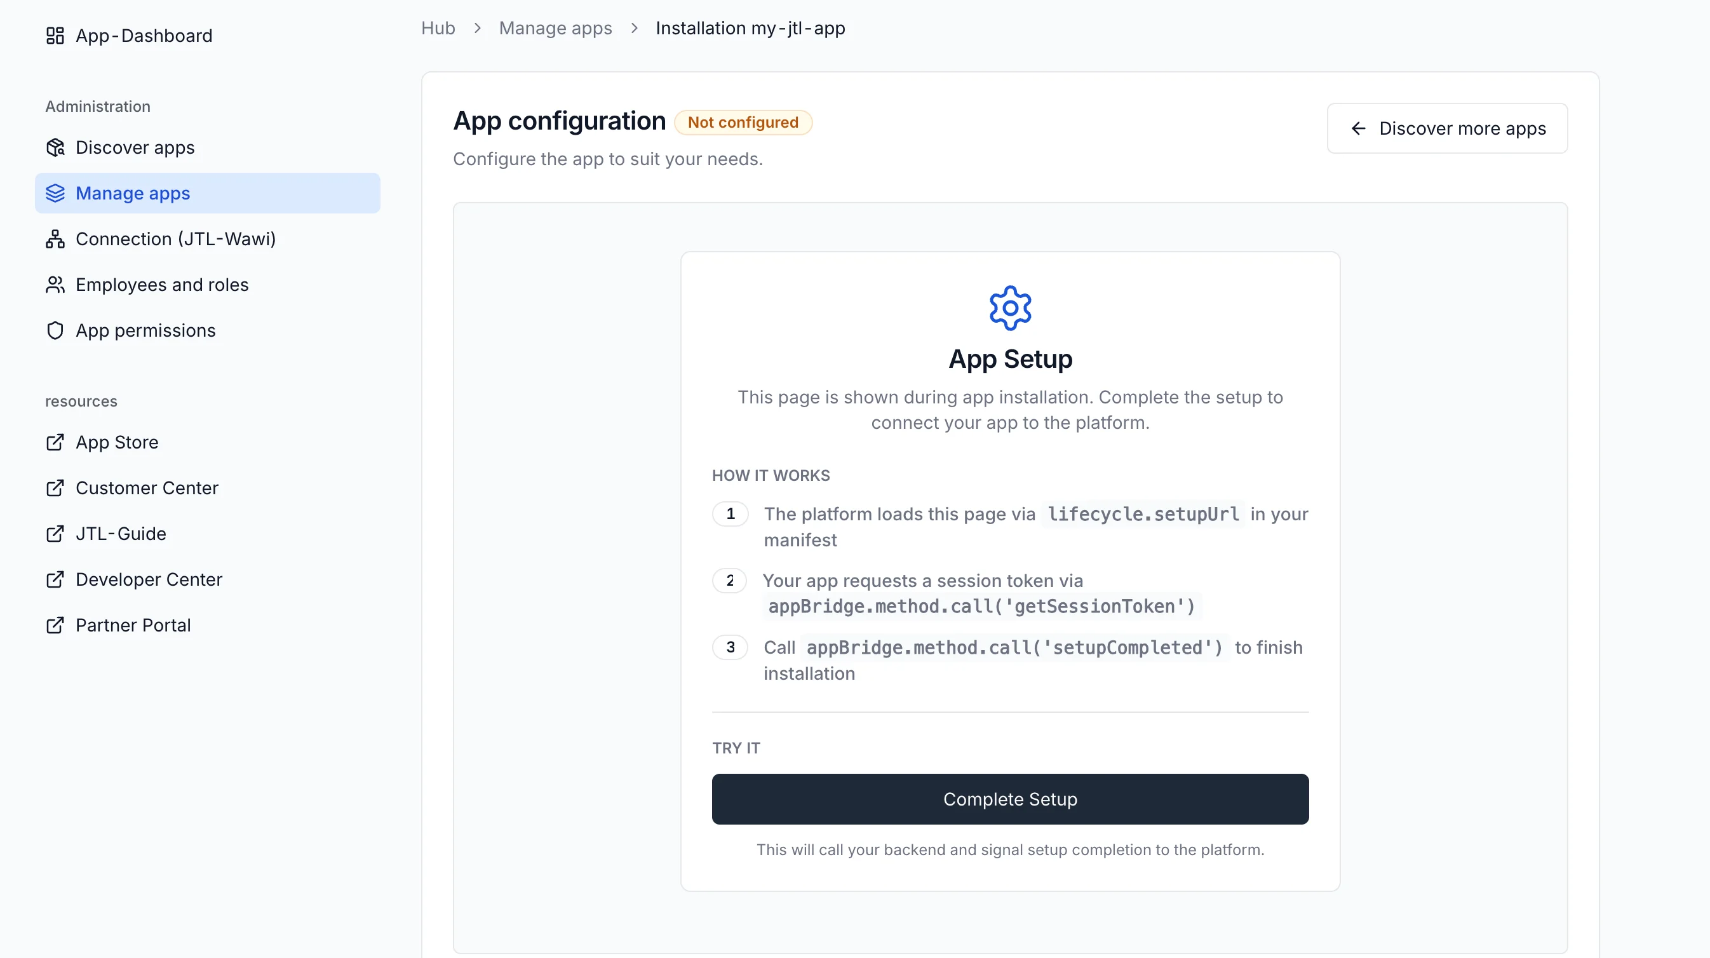Viewport: 1710px width, 958px height.
Task: Click the Not configured status badge
Action: click(x=743, y=123)
